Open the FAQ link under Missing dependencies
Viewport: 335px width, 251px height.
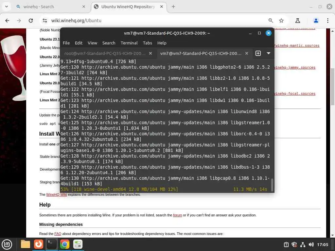tap(58, 234)
